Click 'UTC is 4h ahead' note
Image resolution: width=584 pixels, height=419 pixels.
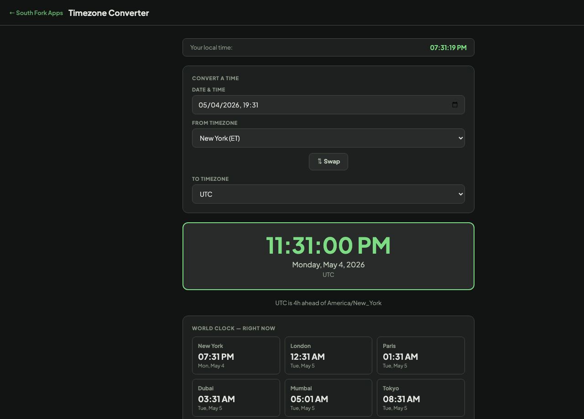(328, 303)
